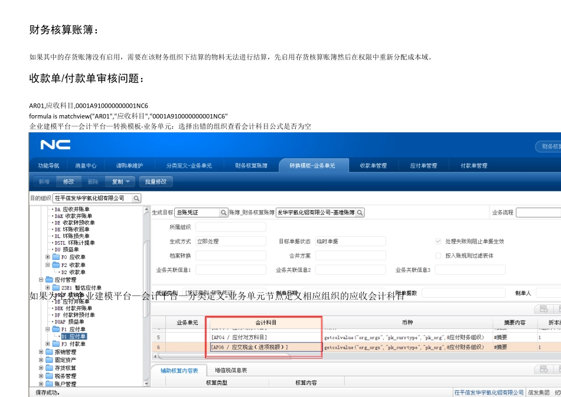Click the search icon in 生成目标 field
This screenshot has height=397, width=561.
(x=223, y=213)
